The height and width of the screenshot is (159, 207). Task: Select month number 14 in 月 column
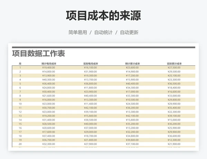click(20, 120)
